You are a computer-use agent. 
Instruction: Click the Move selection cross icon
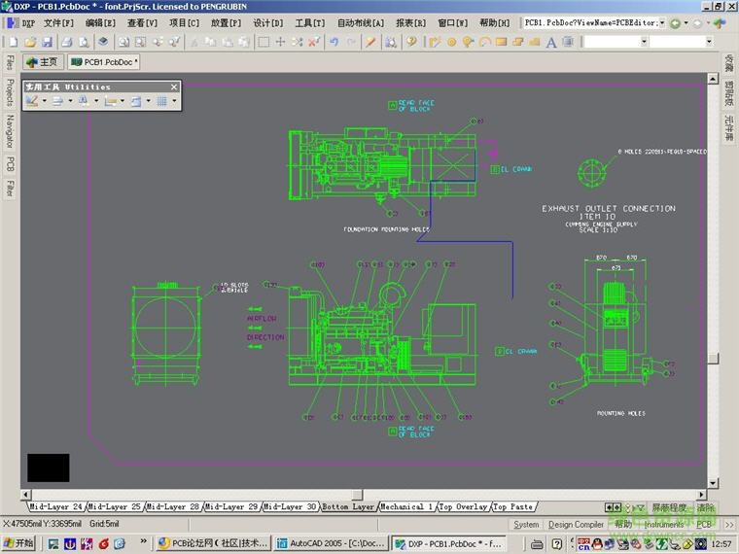pyautogui.click(x=280, y=42)
